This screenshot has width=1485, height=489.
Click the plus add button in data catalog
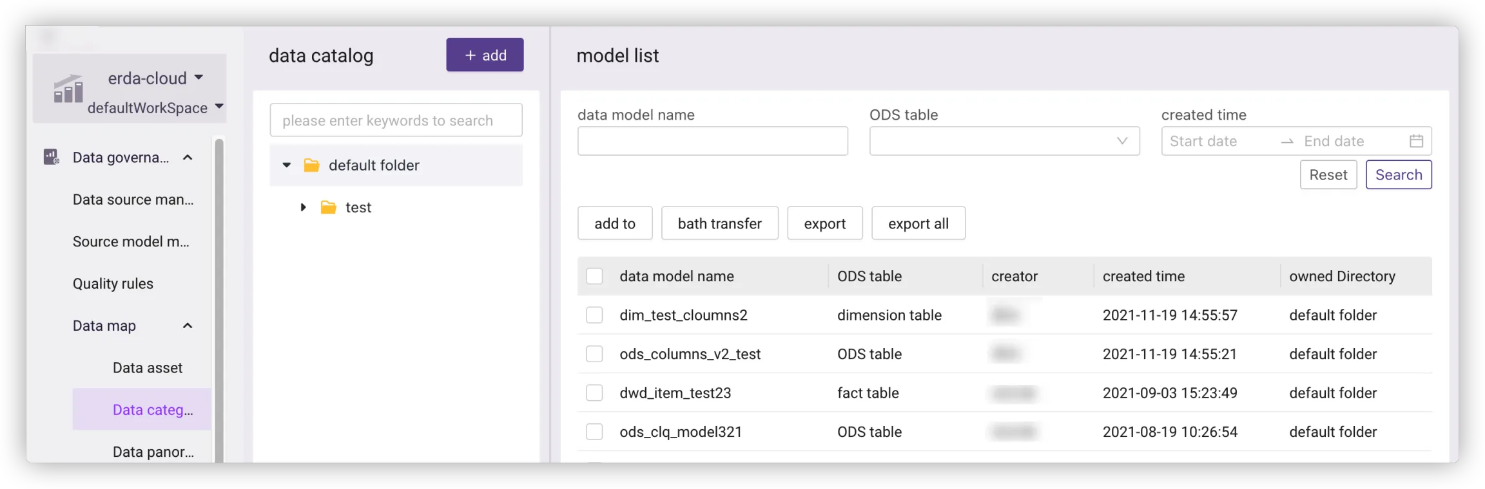(485, 55)
